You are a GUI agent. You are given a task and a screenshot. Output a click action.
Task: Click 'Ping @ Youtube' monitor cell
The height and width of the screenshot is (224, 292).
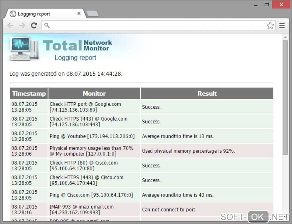94,136
